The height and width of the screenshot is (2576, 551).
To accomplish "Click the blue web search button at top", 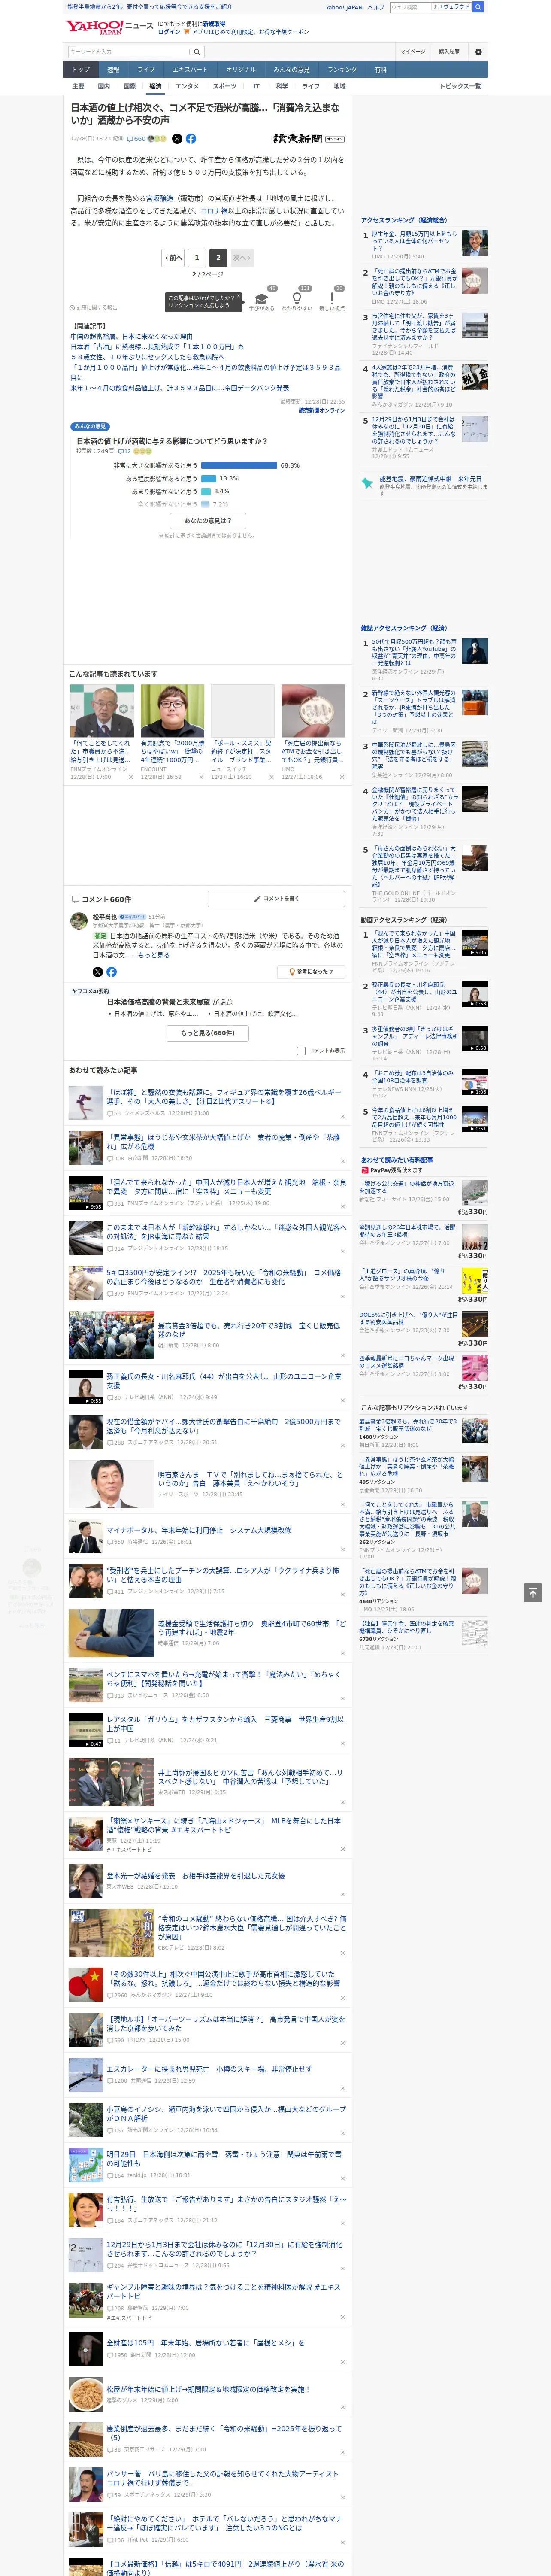I will [x=478, y=7].
